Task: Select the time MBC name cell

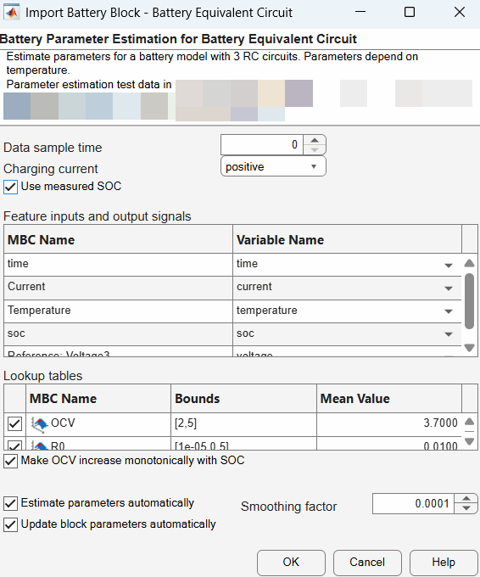Action: point(118,265)
